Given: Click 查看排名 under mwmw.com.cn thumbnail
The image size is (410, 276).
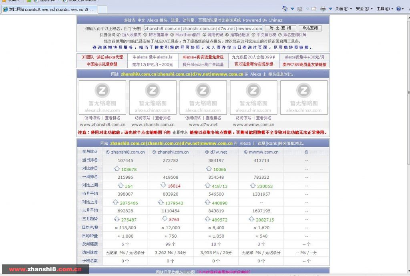Looking at the screenshot, I should [x=263, y=118].
